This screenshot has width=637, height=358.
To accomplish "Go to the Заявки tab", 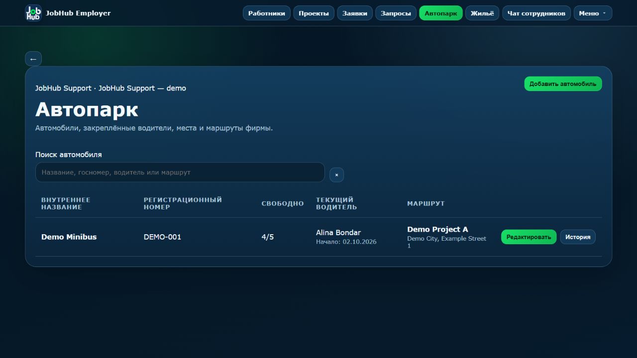I will point(355,13).
